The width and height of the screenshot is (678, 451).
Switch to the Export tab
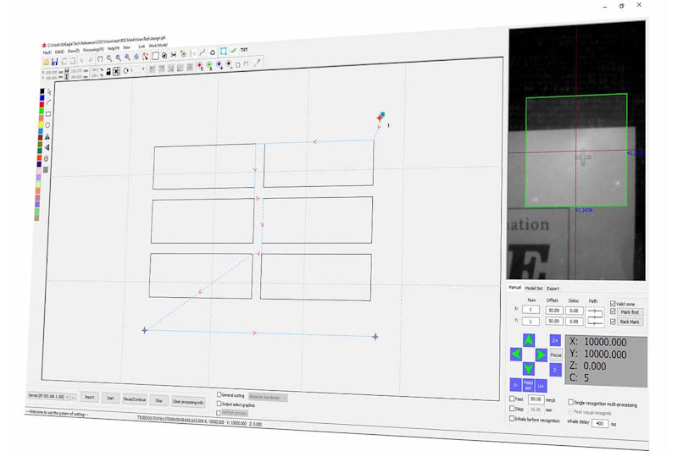553,289
